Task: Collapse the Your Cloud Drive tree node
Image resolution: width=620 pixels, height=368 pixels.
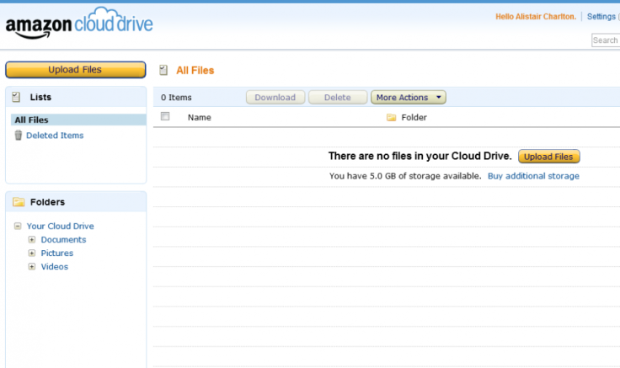Action: [18, 226]
